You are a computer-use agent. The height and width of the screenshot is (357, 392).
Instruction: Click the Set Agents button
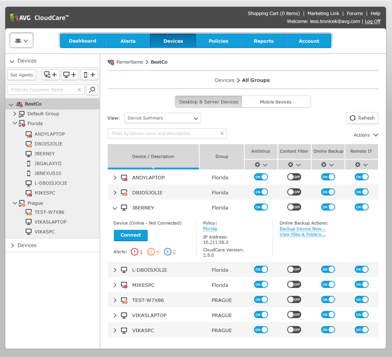tap(22, 75)
